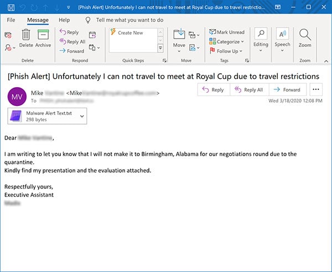Click the MV sender avatar

[x=17, y=97]
